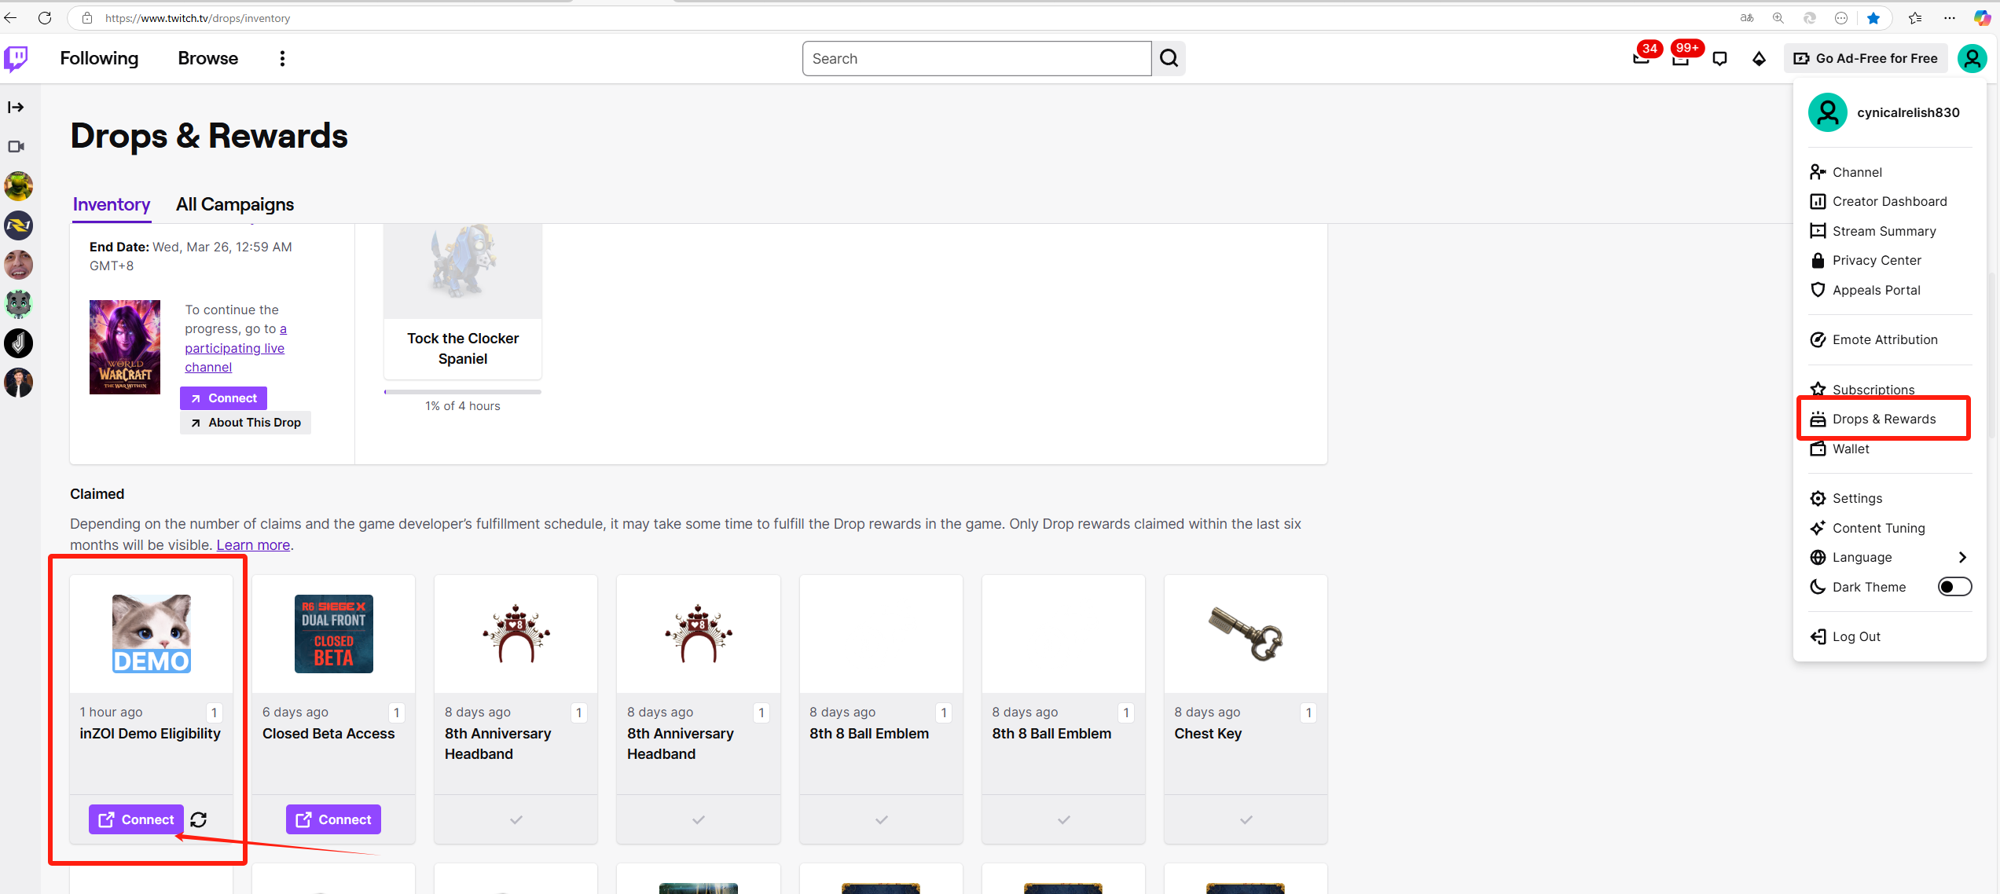Viewport: 2000px width, 894px height.
Task: Follow the participating live channel link
Action: pyautogui.click(x=235, y=348)
